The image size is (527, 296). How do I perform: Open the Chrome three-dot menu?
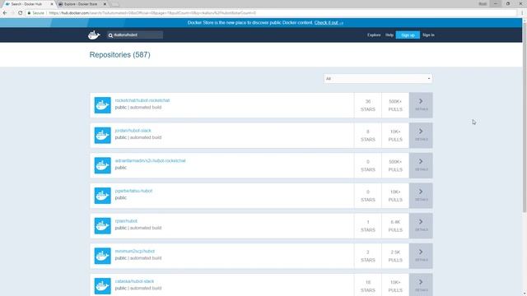(522, 13)
